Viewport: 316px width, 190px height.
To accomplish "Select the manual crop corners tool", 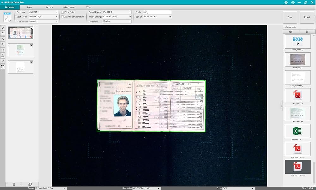I will pos(3,67).
